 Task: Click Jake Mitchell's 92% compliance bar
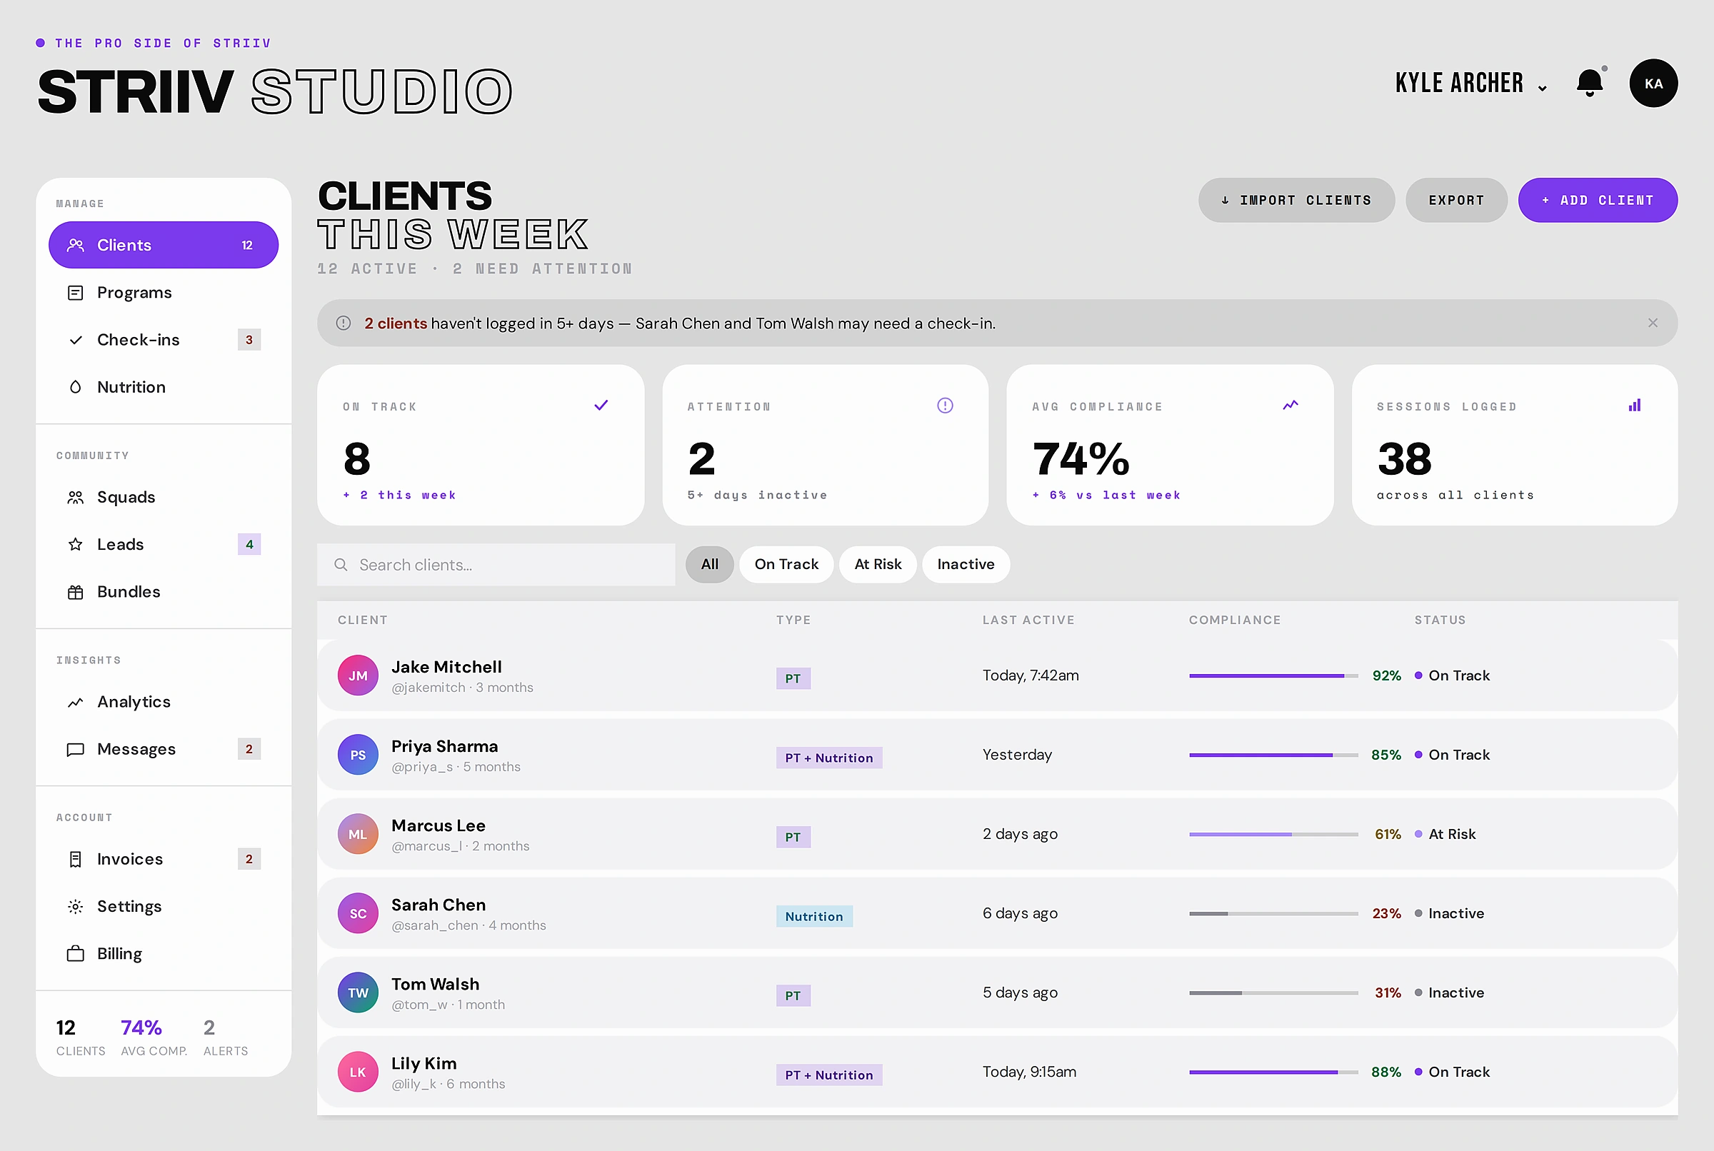(1273, 675)
